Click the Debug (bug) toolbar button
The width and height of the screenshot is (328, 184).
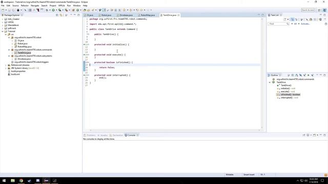tap(47, 10)
